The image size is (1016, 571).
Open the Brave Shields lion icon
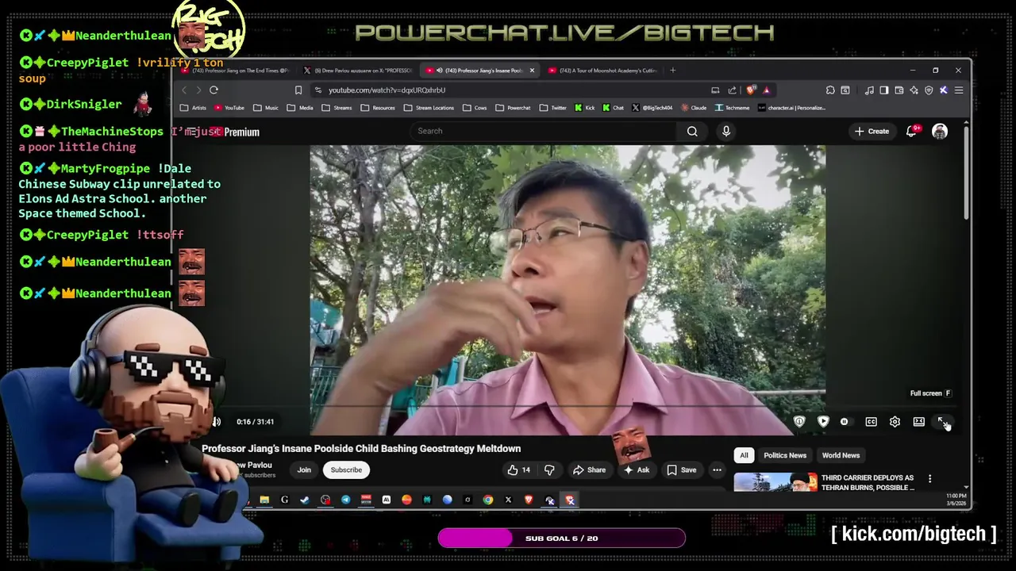coord(751,90)
